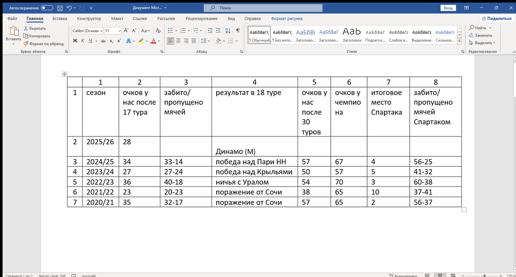This screenshot has height=277, width=516.
Task: Toggle italic К formatting
Action: [x=83, y=41]
